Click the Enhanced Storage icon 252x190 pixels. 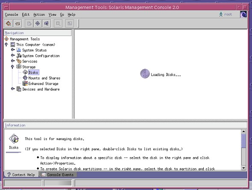[25, 83]
